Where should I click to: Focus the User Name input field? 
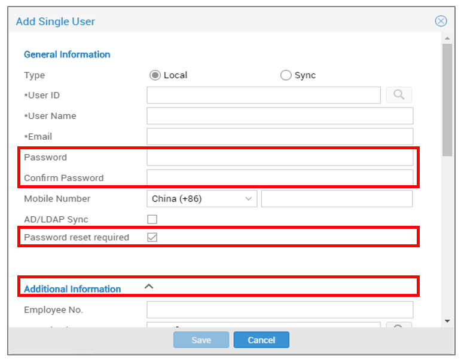[280, 116]
